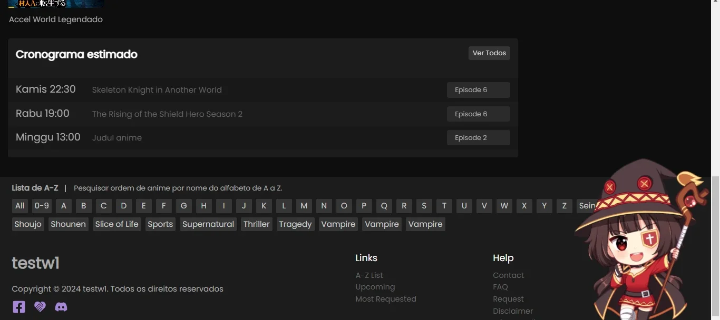The image size is (720, 320).
Task: Filter anime by letter M
Action: (304, 206)
